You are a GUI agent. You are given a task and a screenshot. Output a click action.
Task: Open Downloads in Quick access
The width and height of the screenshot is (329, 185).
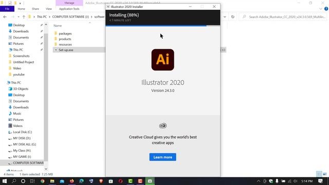(21, 31)
